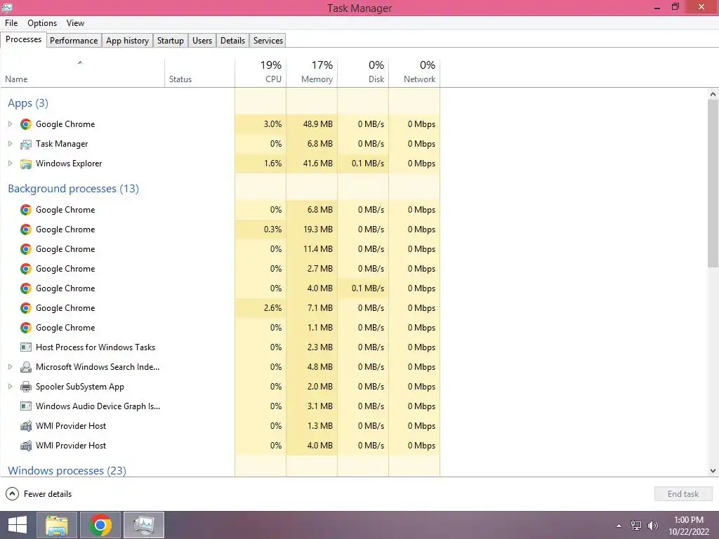Screen dimensions: 719x539
Task: Click the Chrome icon in the 19.3 MB row
Action: click(x=26, y=229)
